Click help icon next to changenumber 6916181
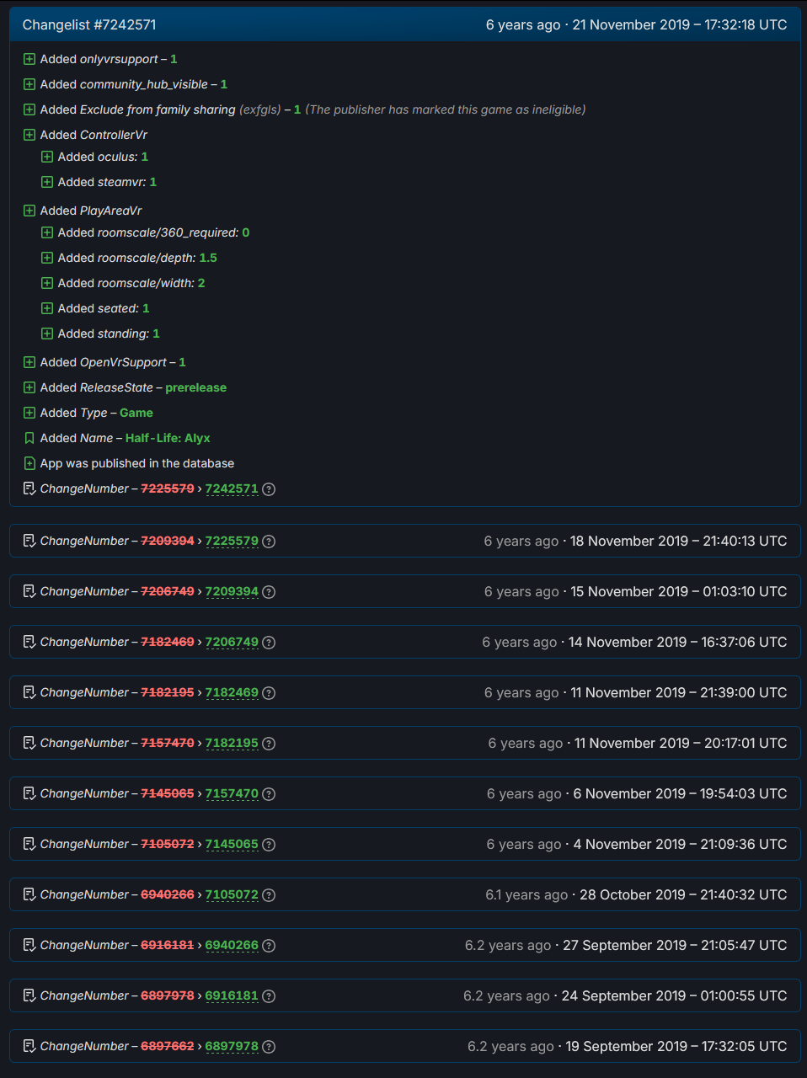807x1078 pixels. point(269,996)
